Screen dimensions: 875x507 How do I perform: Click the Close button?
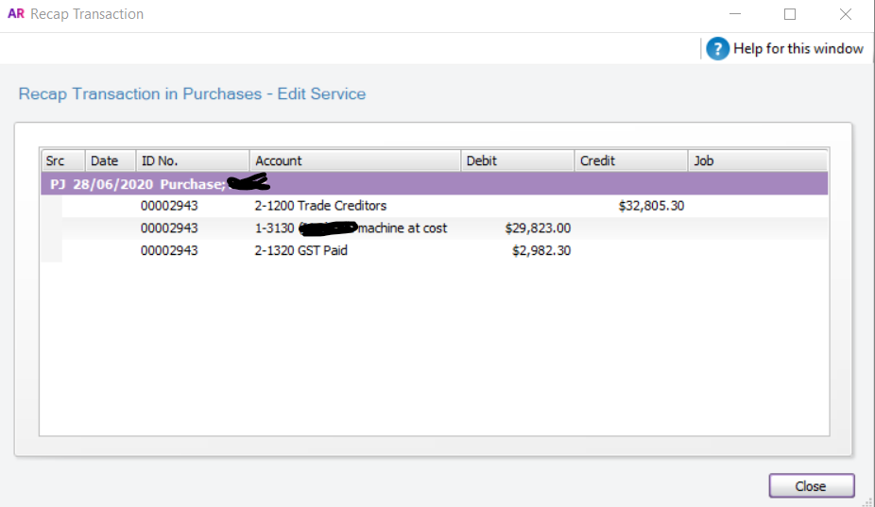pyautogui.click(x=811, y=486)
